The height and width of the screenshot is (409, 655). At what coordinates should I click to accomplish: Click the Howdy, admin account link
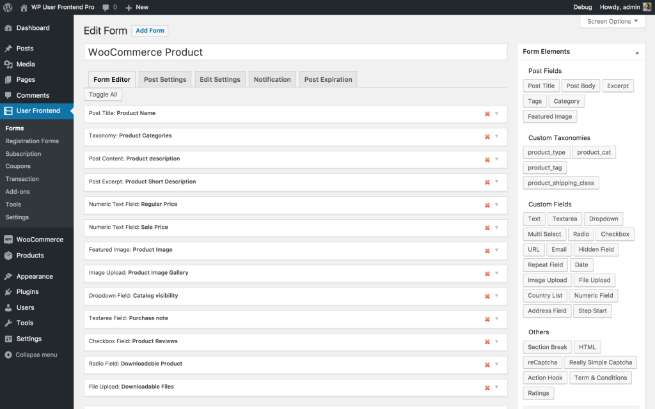(620, 7)
